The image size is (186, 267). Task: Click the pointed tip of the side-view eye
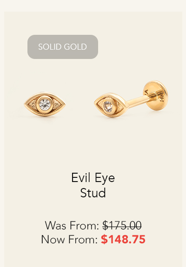click(95, 103)
